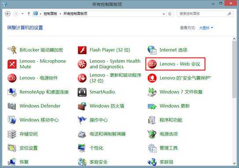Open the 定位设置 icon
The width and height of the screenshot is (239, 168).
click(12, 148)
